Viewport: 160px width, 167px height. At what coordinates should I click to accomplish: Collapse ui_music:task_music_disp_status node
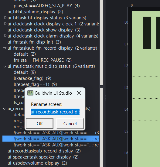coord(5,67)
